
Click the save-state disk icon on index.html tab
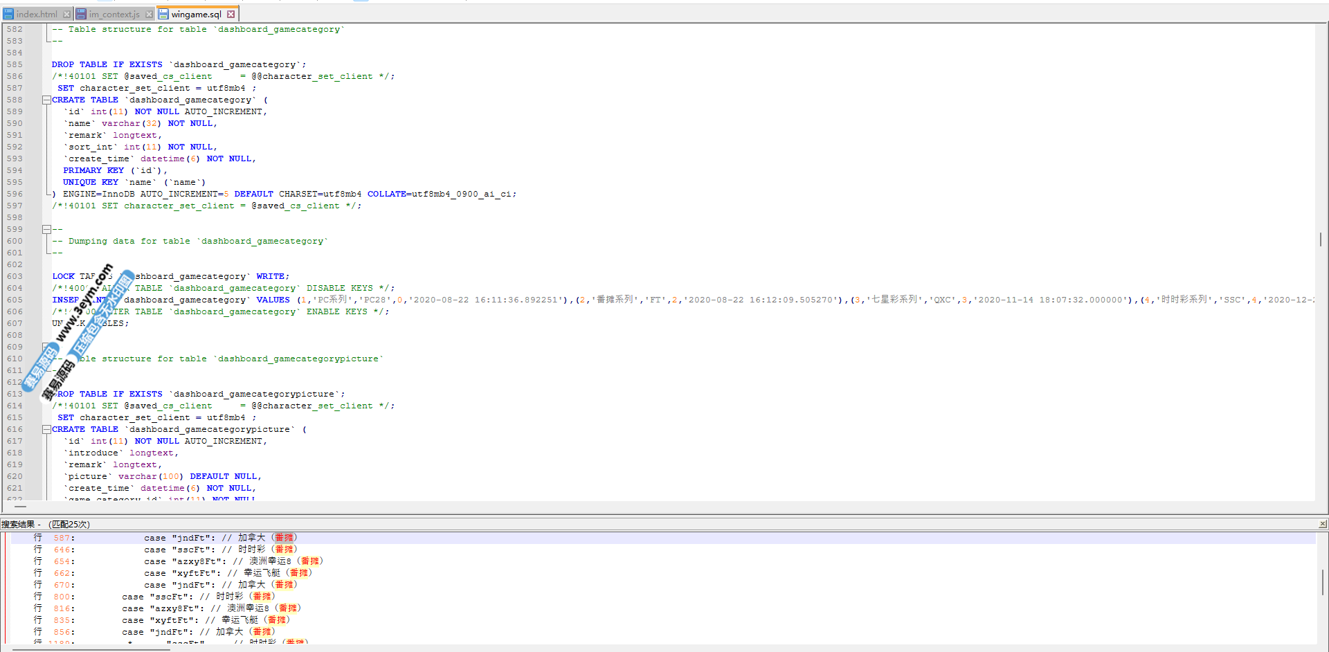[9, 15]
